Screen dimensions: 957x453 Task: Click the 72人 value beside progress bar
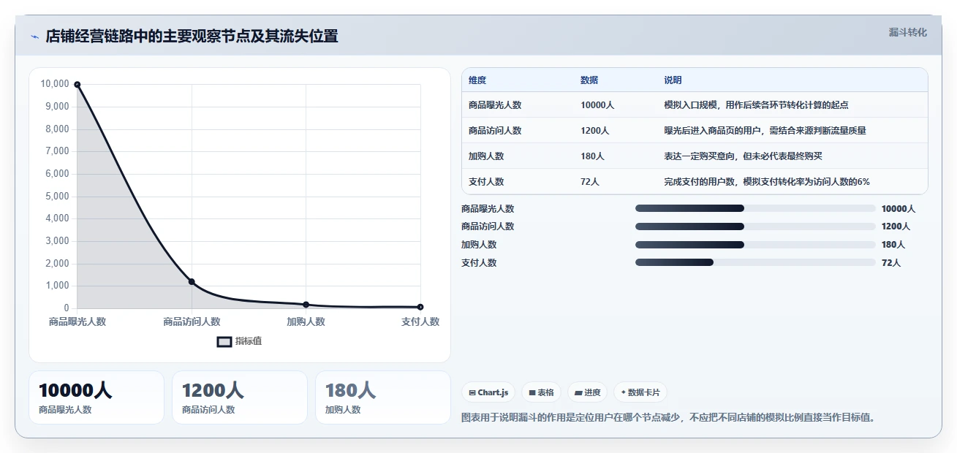(891, 263)
